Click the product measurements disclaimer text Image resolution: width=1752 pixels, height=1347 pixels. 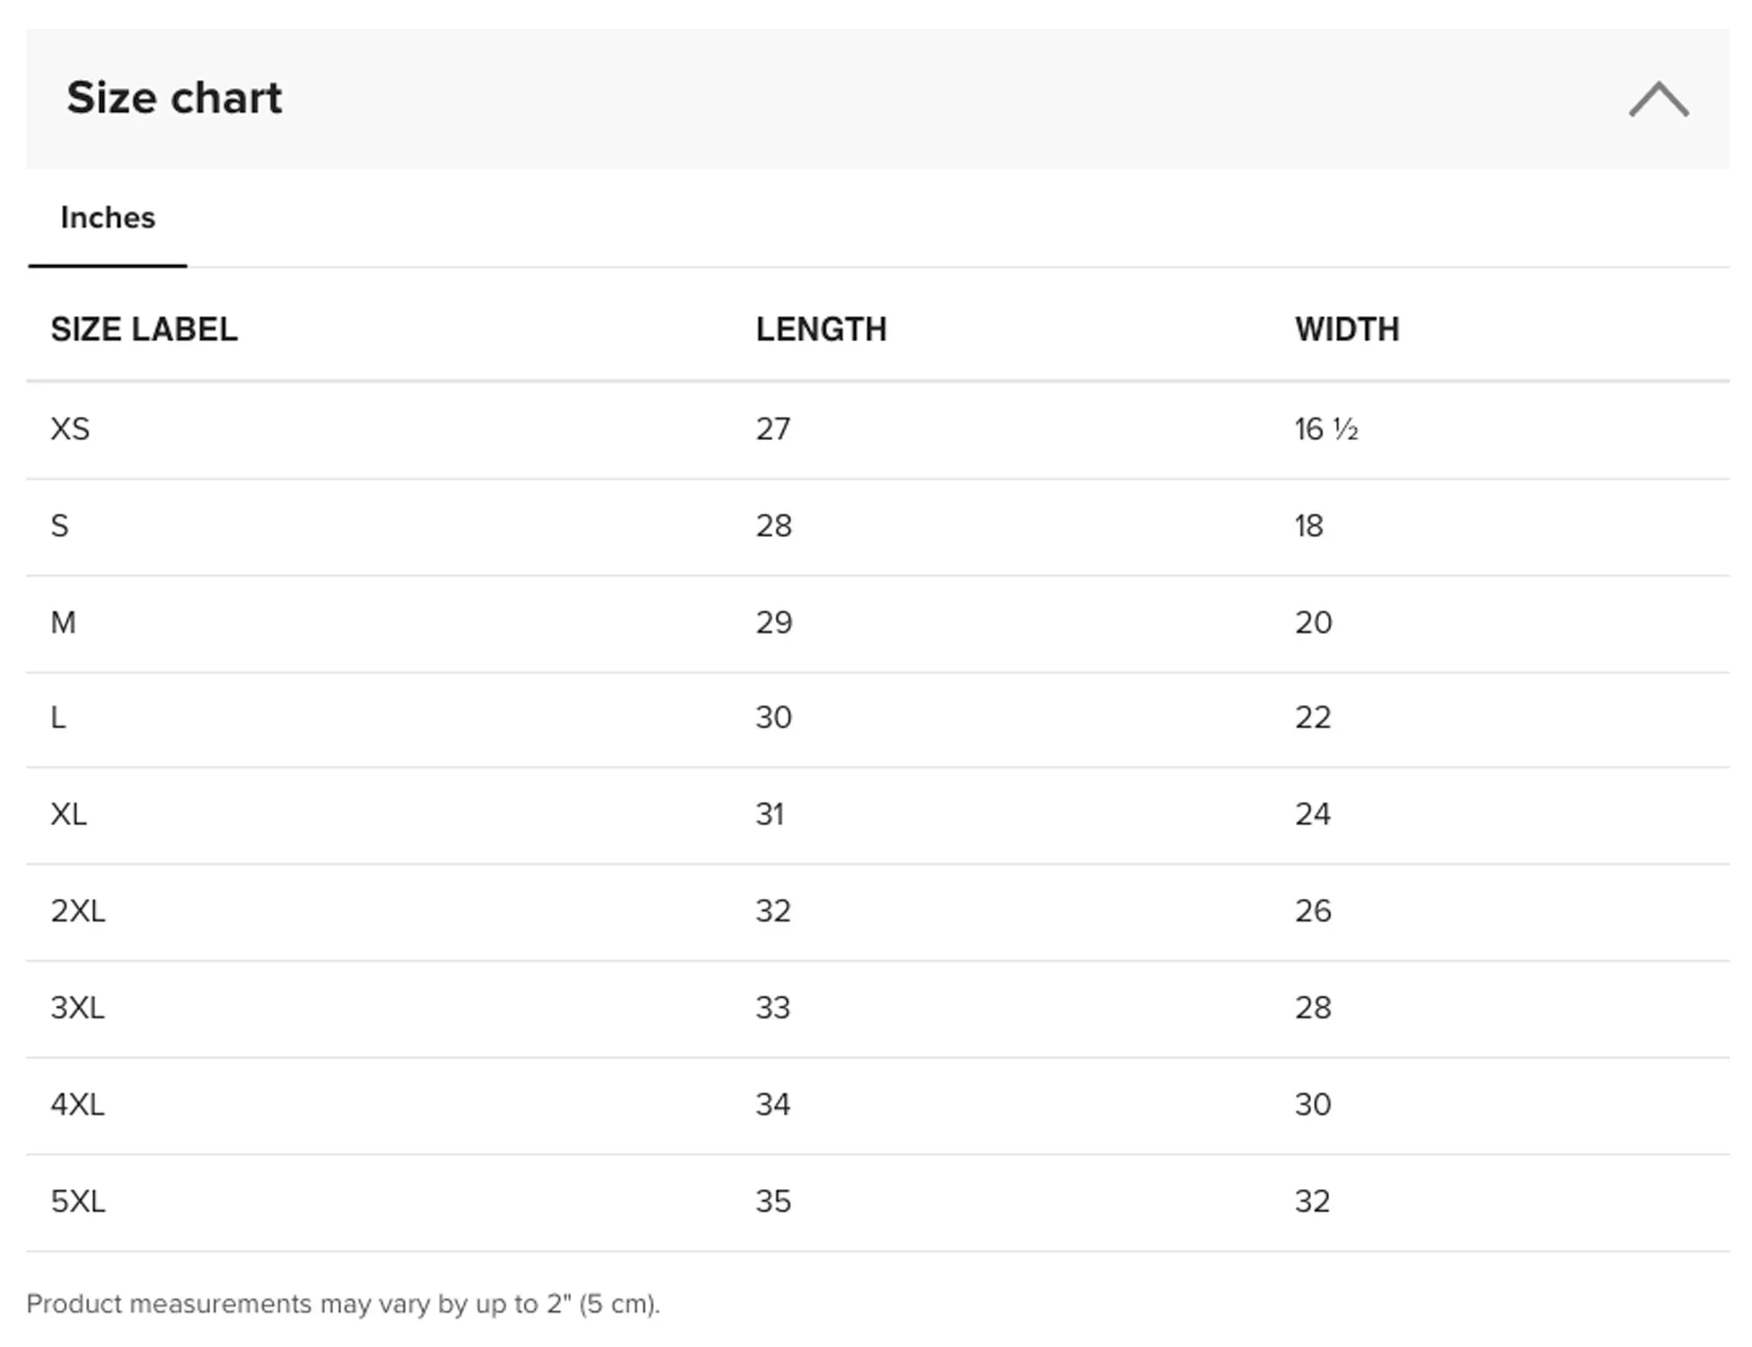pos(343,1304)
